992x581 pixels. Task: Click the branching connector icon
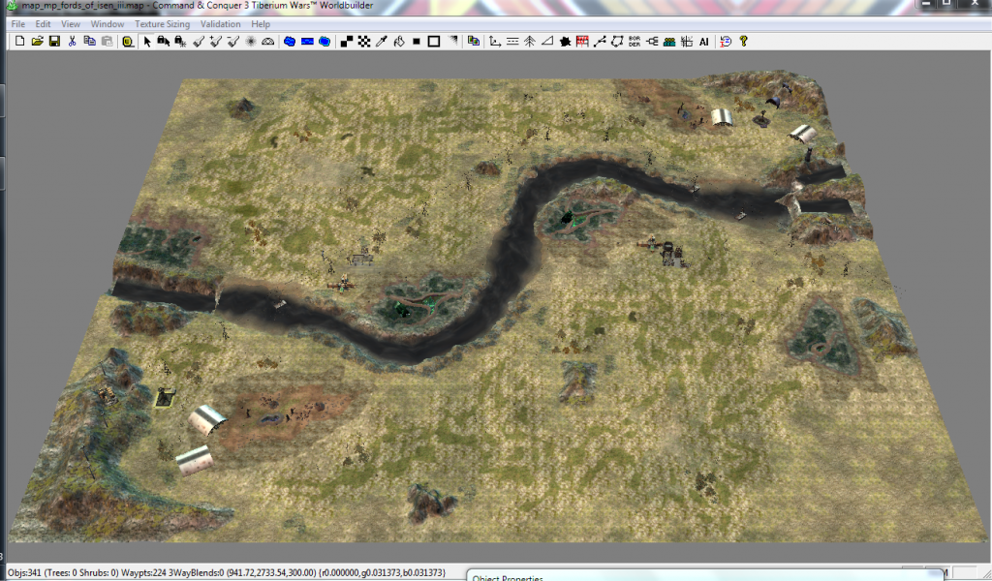652,42
